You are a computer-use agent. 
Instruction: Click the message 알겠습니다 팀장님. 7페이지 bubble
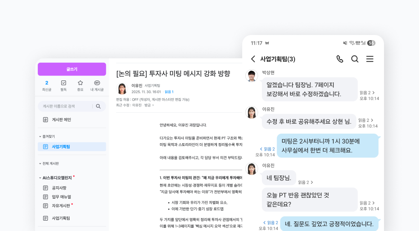click(309, 89)
